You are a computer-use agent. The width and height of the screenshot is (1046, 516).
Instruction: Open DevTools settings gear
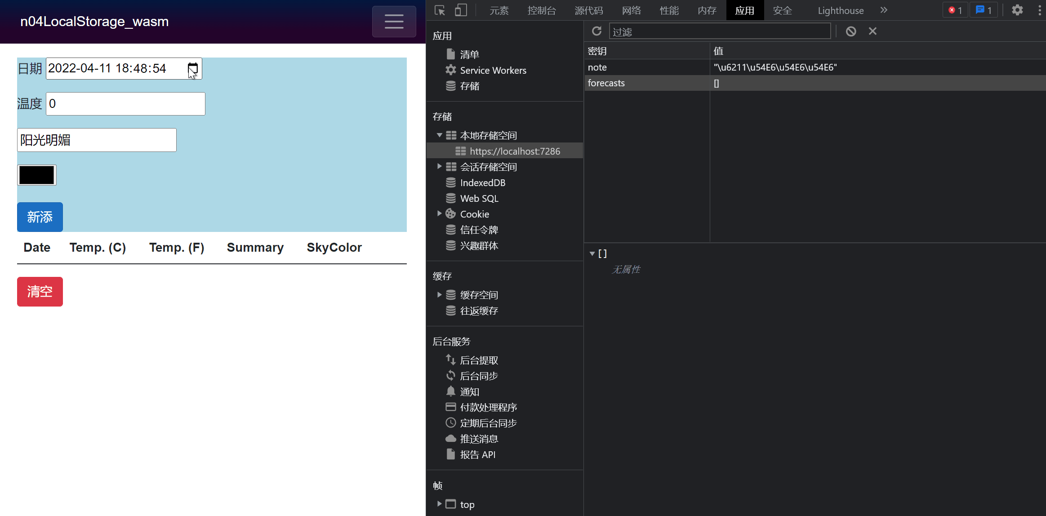1017,10
